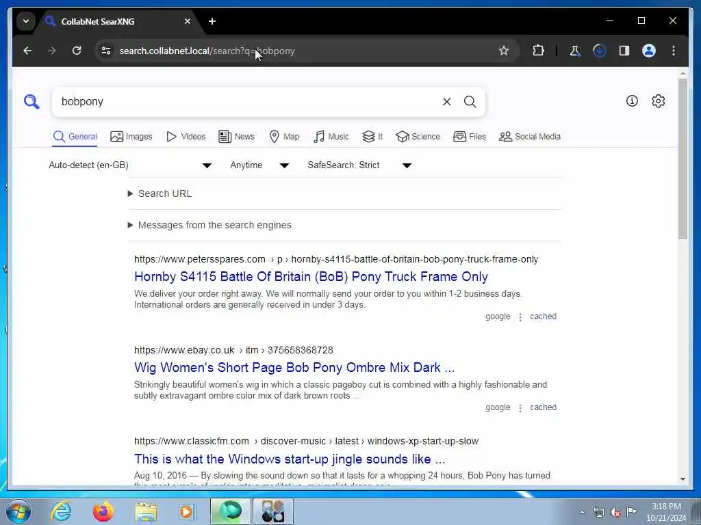Click the ebay.co.uk result URL
Viewport: 701px width, 525px height.
pos(233,351)
